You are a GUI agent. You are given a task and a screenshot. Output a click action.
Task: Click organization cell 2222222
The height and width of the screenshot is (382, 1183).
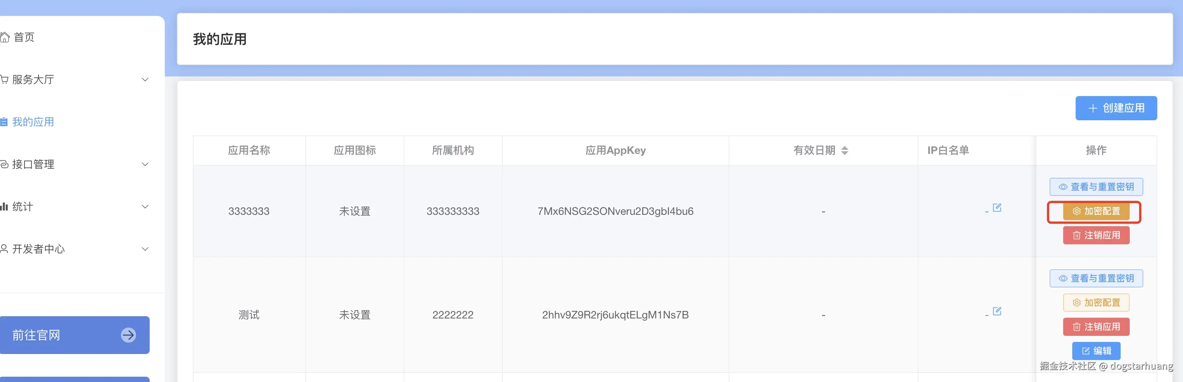tap(453, 315)
